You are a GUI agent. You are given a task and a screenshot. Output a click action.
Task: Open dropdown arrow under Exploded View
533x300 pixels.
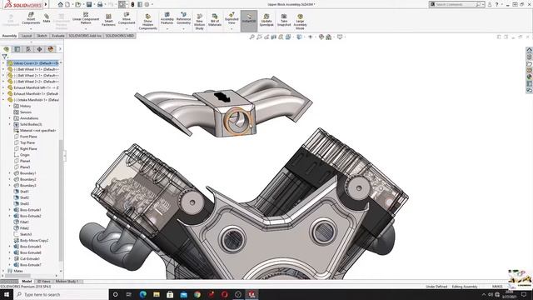point(232,29)
